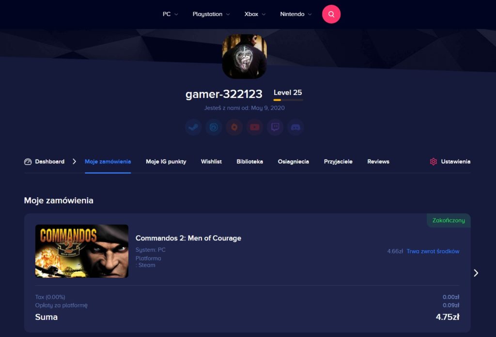Image resolution: width=496 pixels, height=337 pixels.
Task: Click the Level 25 progress bar
Action: tap(288, 100)
